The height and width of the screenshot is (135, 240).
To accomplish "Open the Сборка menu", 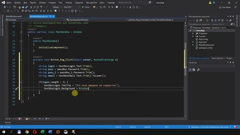I will coord(42,3).
